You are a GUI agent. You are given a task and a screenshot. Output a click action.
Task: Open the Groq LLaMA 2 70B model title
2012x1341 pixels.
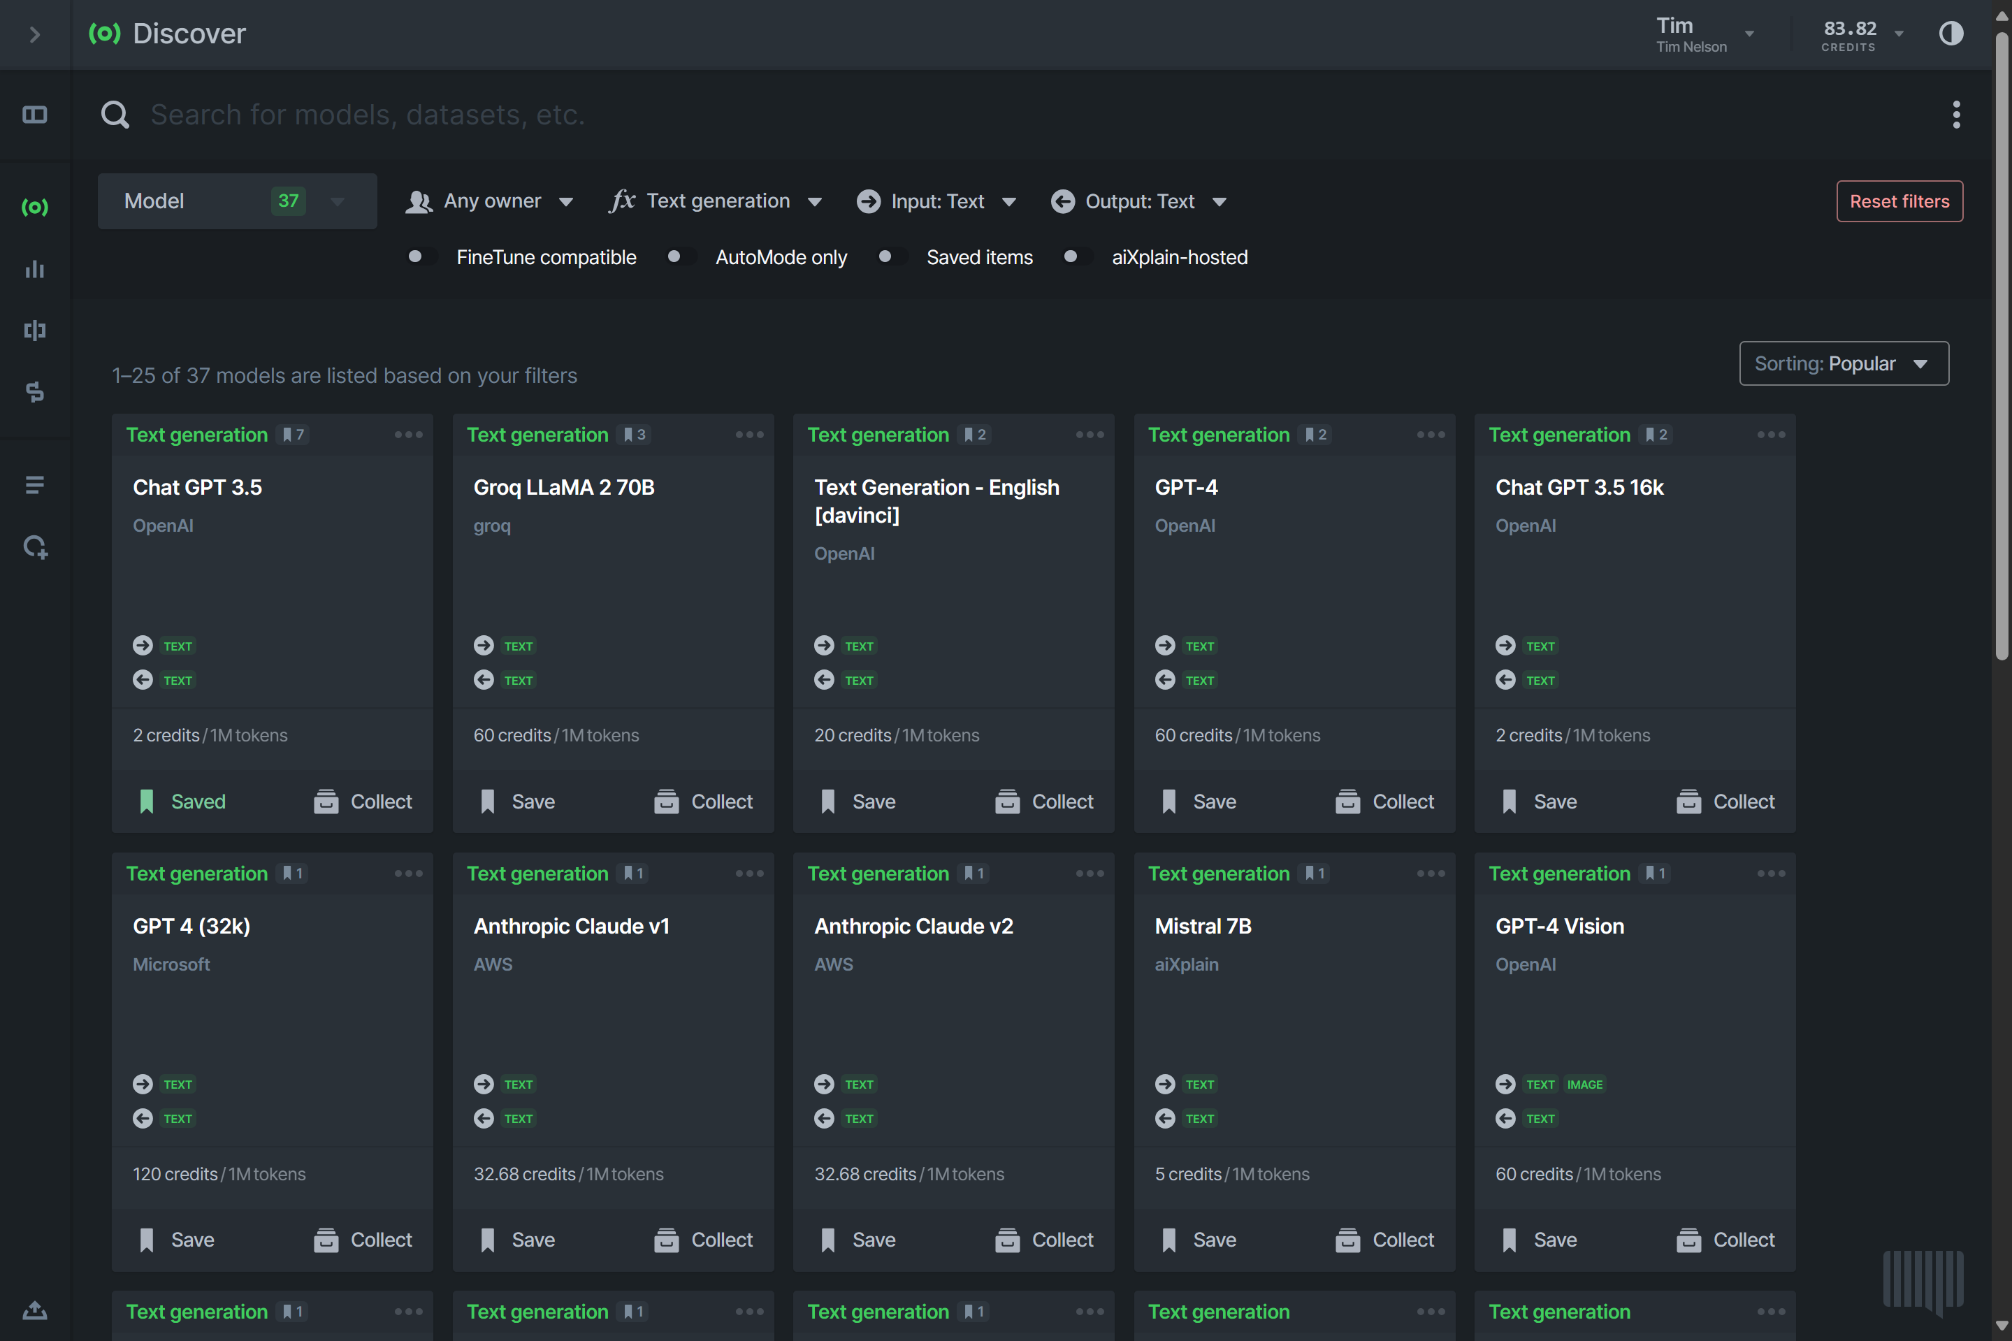(x=563, y=488)
